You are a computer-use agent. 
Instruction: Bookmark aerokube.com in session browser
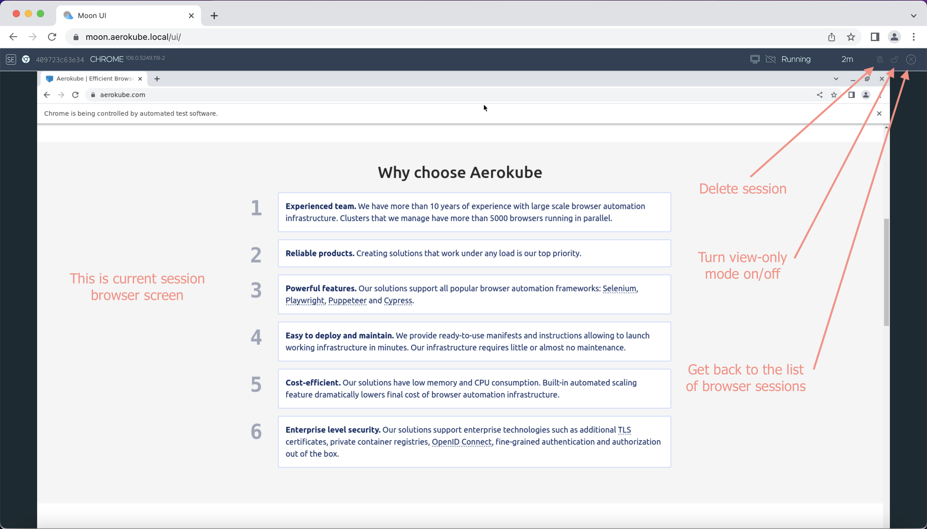click(834, 95)
